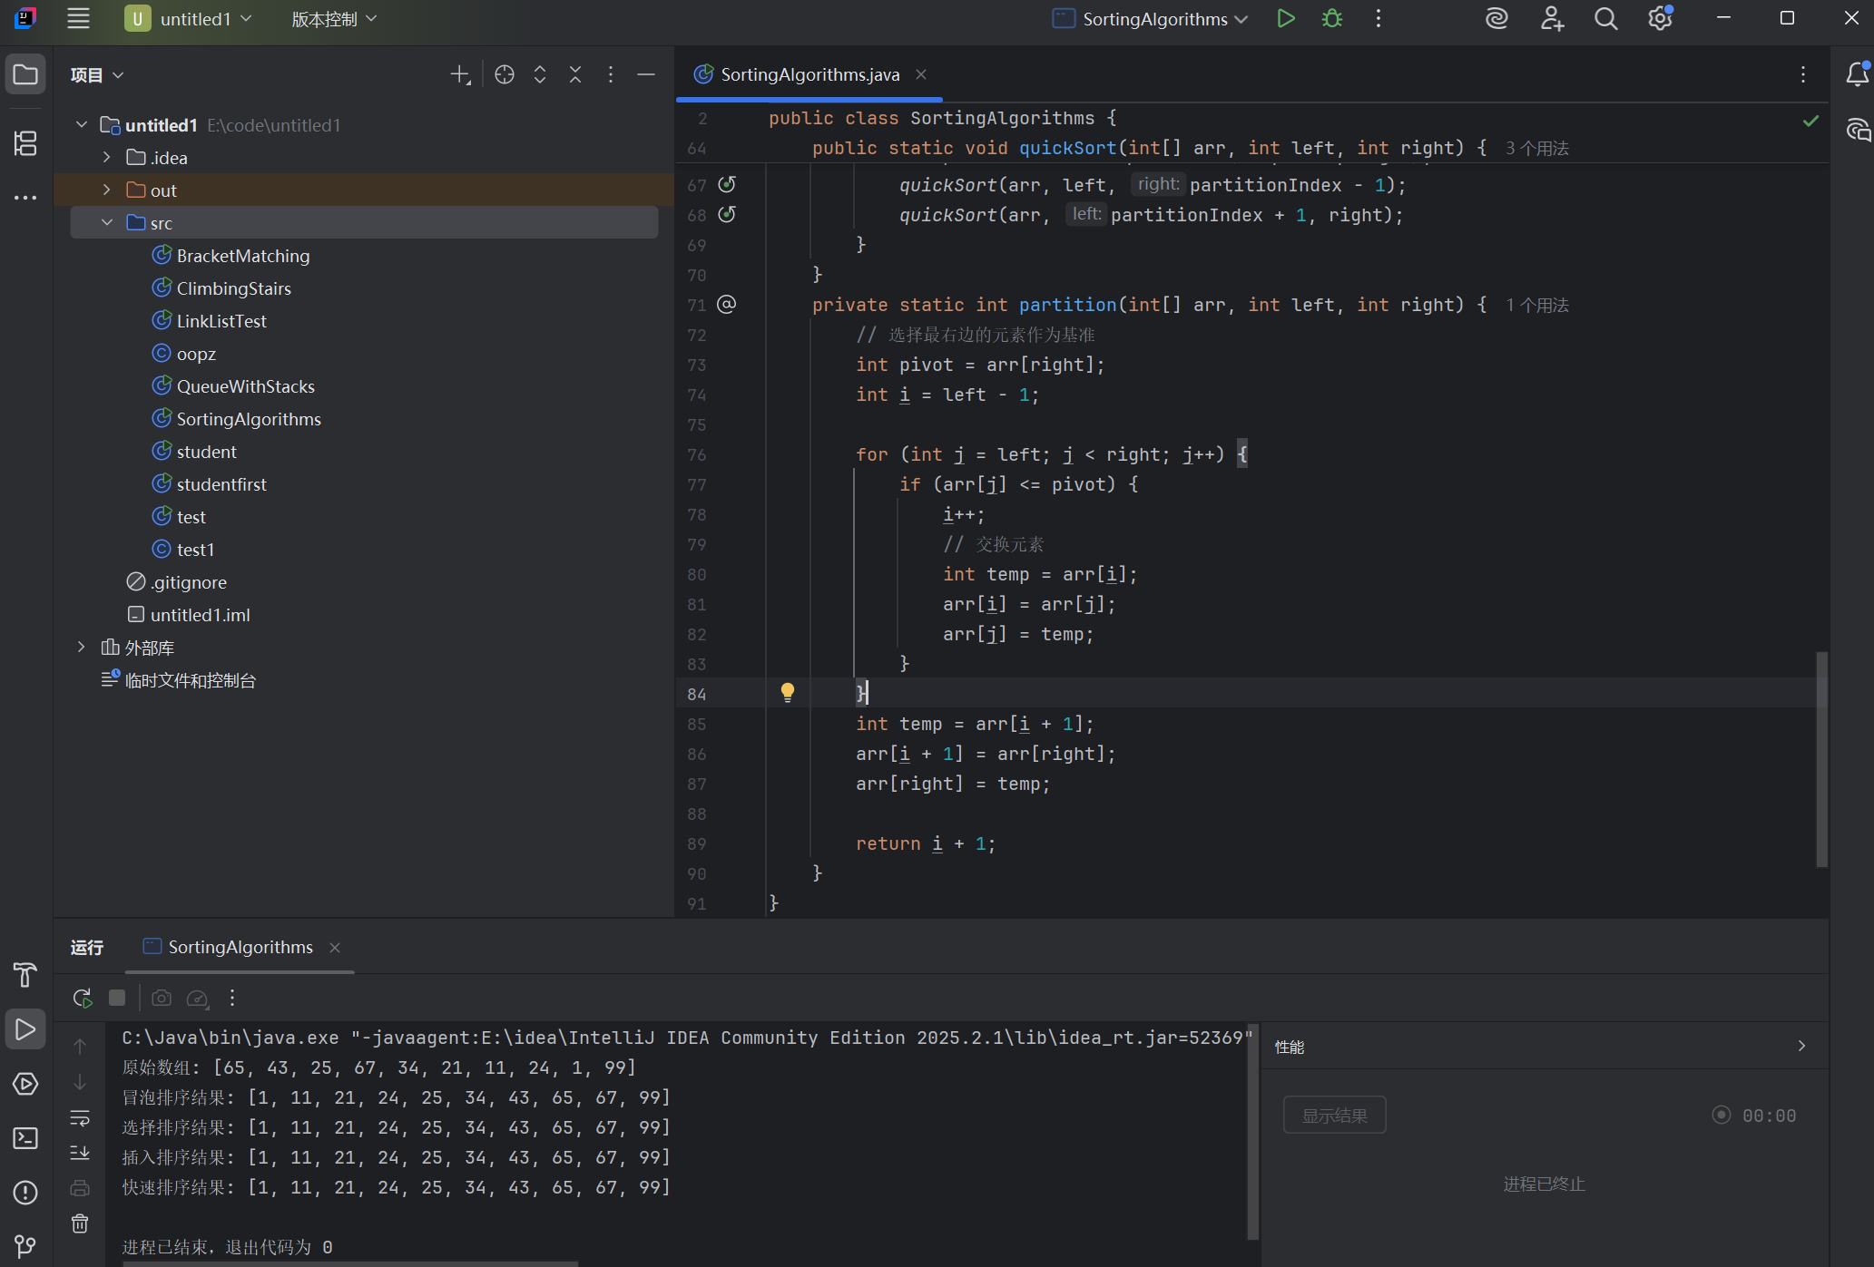Open the Services tool window
Screen dimensions: 1874x1267
[25, 1084]
